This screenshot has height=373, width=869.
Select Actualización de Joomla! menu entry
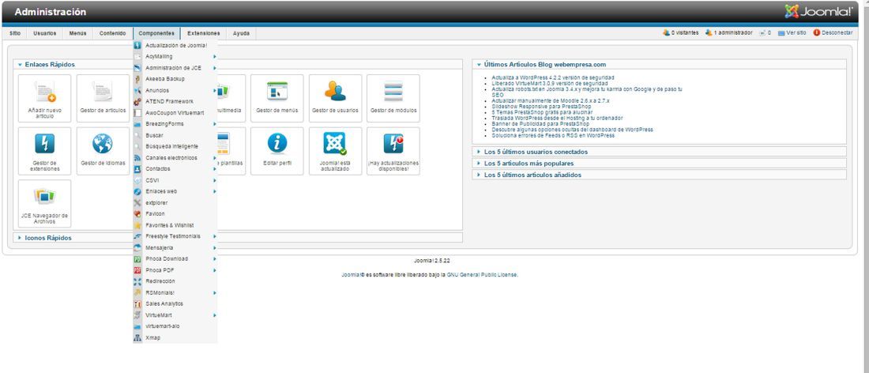coord(175,45)
